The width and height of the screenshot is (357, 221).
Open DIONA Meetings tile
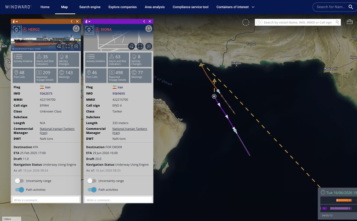[x=141, y=75]
